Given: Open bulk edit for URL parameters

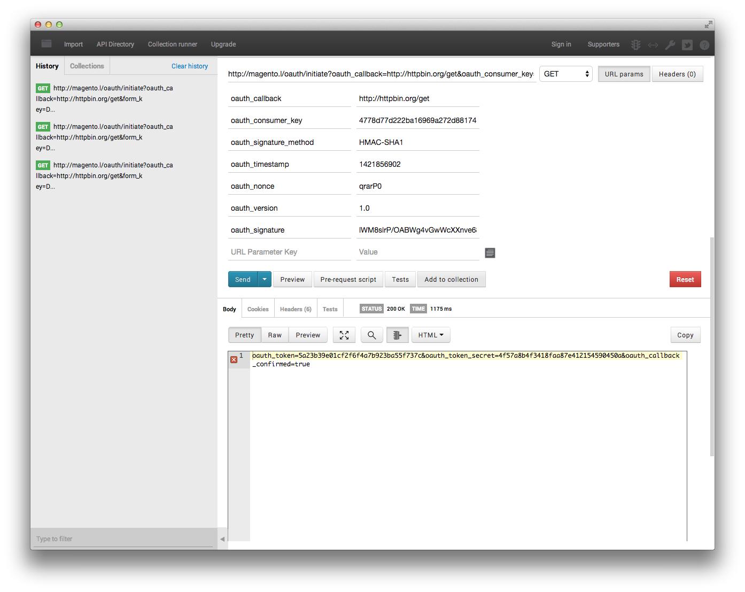Looking at the screenshot, I should click(490, 252).
